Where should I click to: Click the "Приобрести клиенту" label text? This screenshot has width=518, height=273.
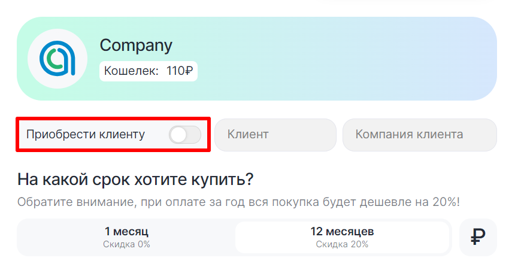[86, 135]
